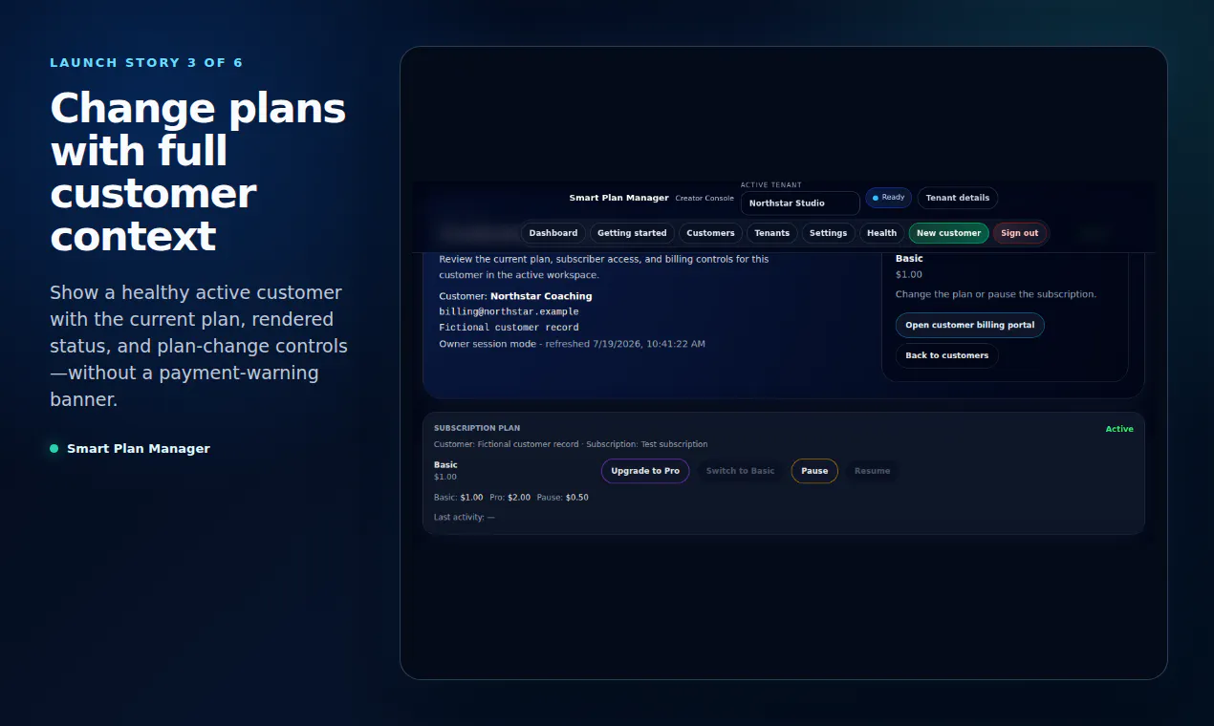Open the Tenants page
This screenshot has width=1214, height=726.
[x=772, y=233]
